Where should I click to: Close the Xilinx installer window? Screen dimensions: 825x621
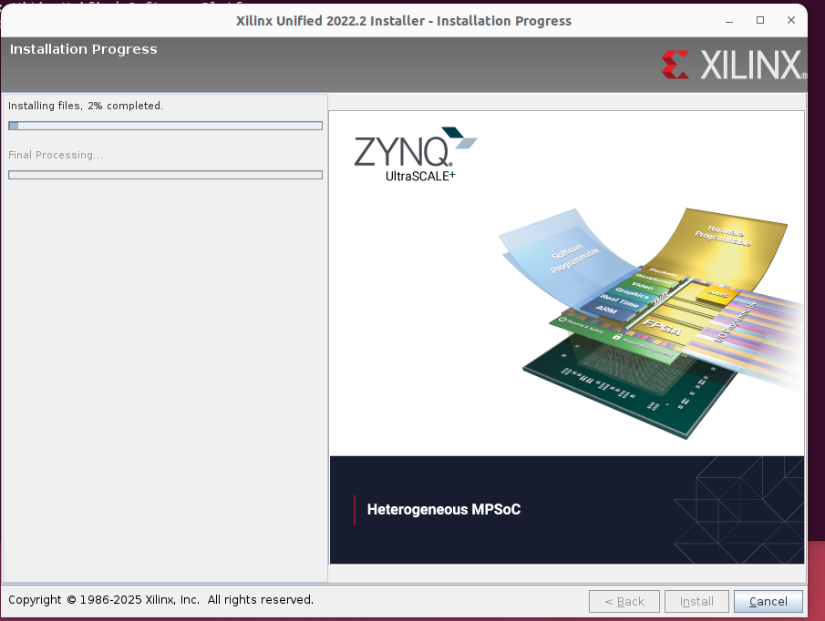pyautogui.click(x=790, y=21)
